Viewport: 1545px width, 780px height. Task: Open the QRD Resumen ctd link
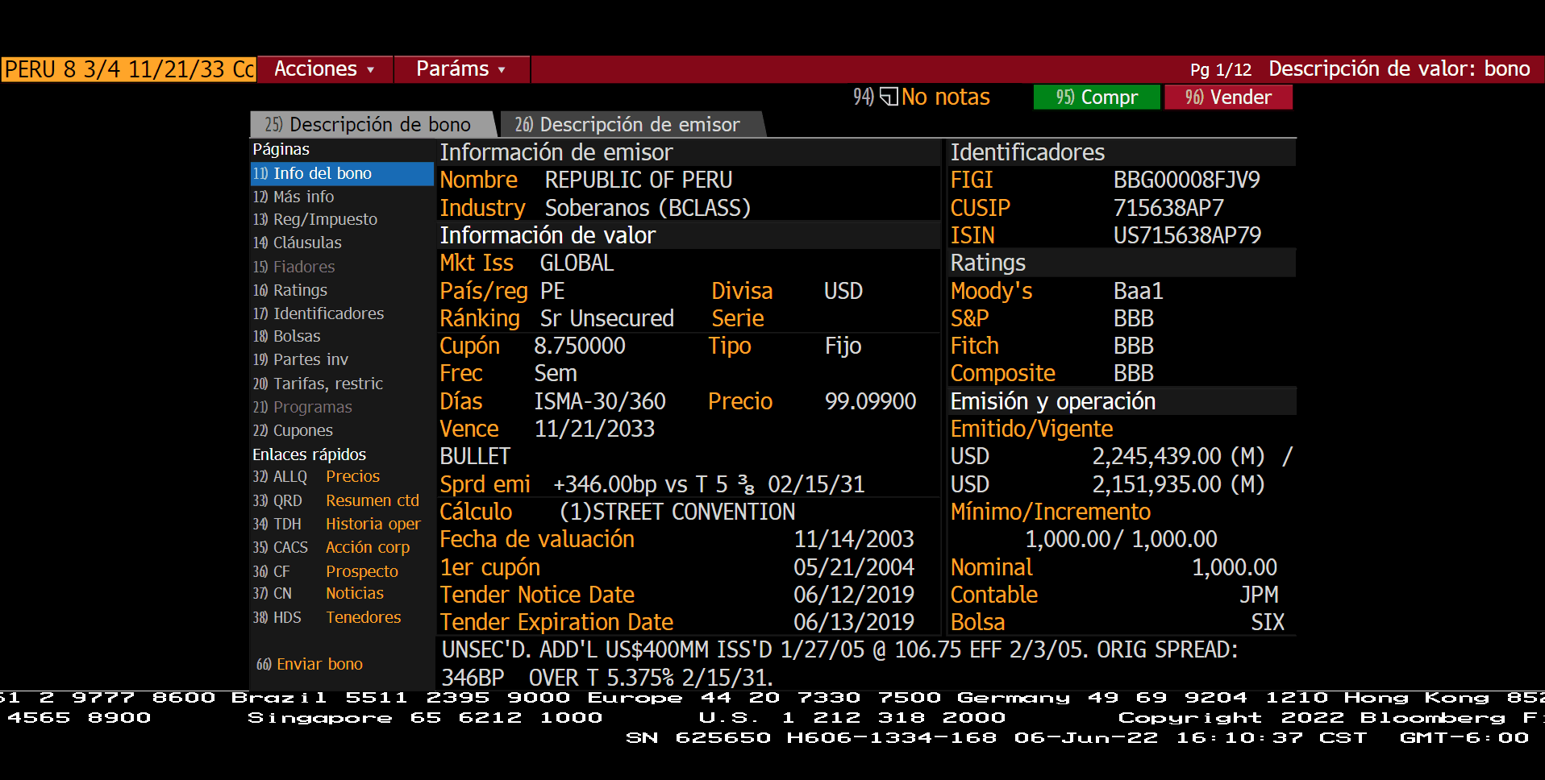pos(371,500)
